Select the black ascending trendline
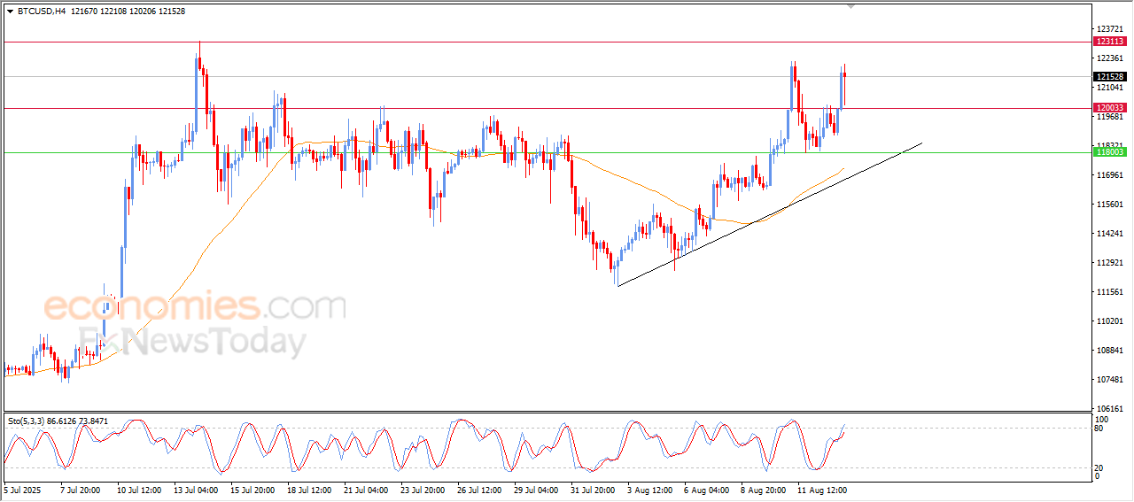1134x502 pixels. tap(769, 214)
